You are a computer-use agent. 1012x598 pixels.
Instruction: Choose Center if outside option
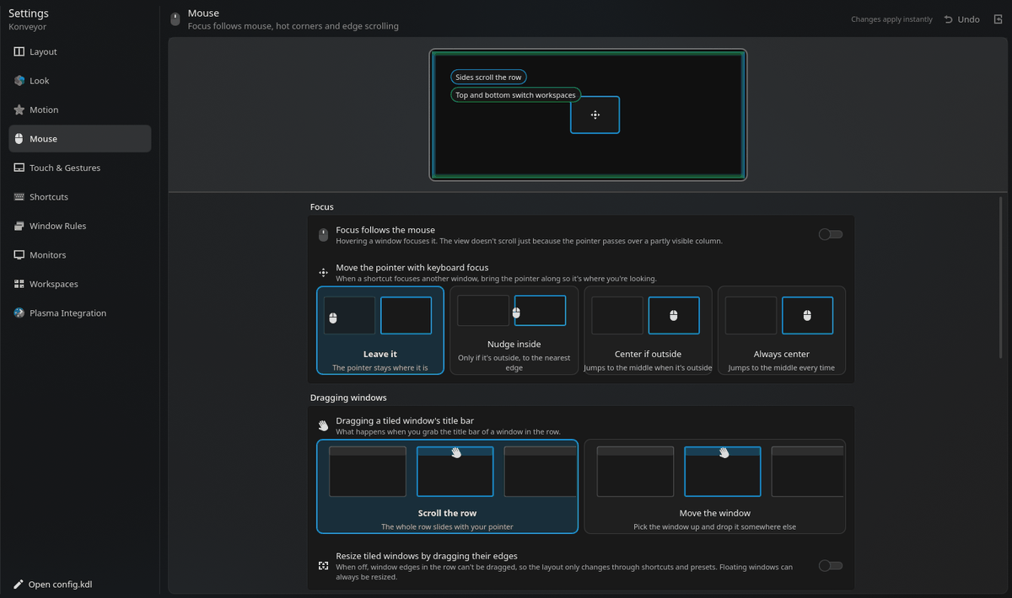(x=648, y=330)
